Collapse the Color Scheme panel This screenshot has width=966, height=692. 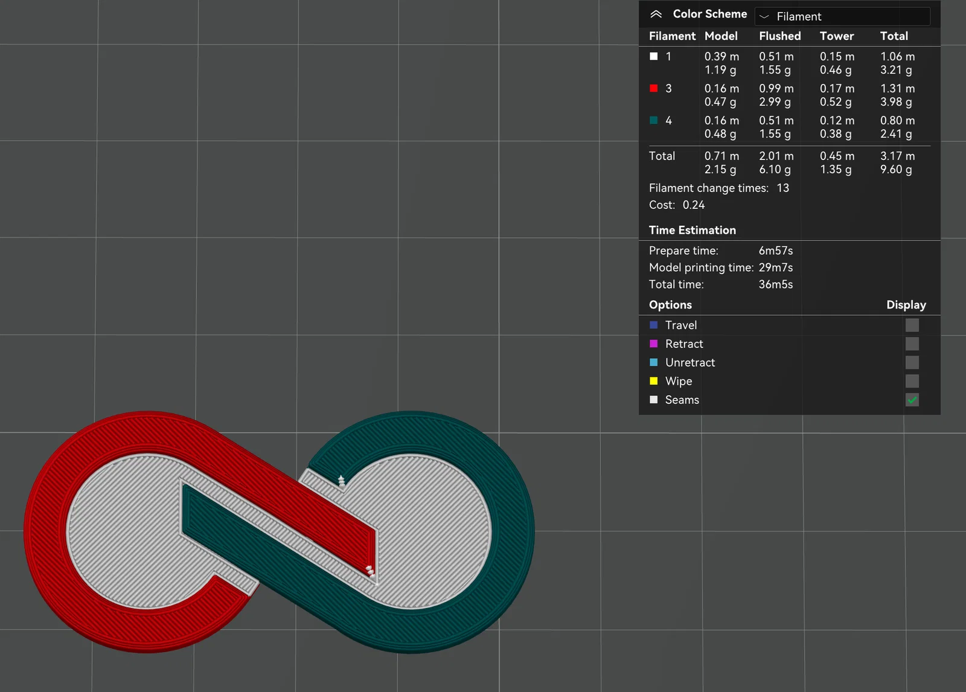[656, 14]
